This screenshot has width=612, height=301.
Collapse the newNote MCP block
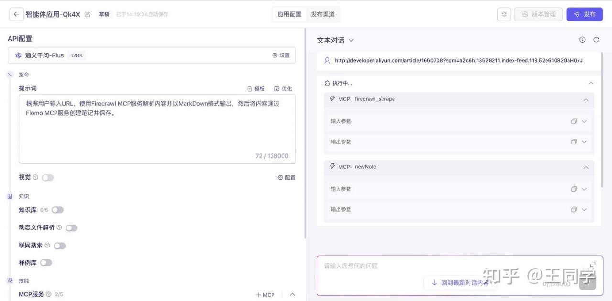586,168
